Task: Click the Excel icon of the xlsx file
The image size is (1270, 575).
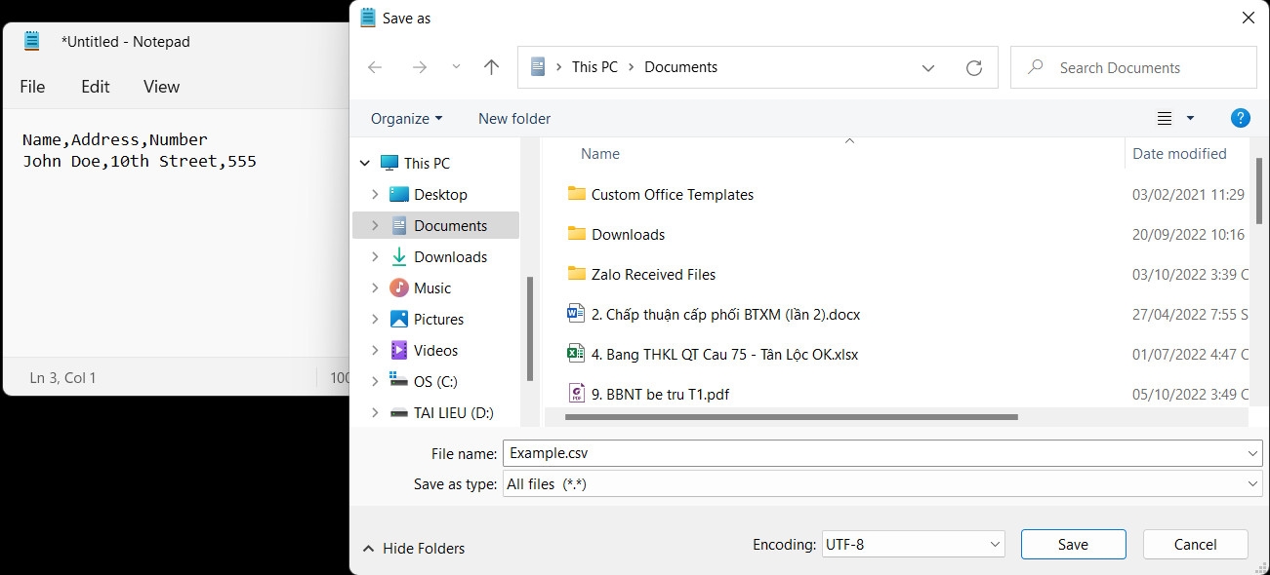Action: 576,353
